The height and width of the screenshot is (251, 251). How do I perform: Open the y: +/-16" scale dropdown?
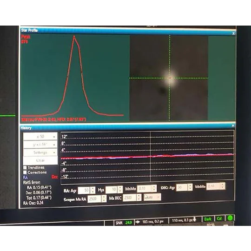pos(40,145)
